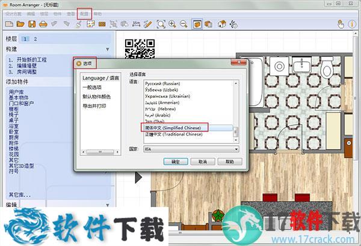361x246 pixels.
Task: Click the brick wall toolbar icon
Action: pos(102,24)
